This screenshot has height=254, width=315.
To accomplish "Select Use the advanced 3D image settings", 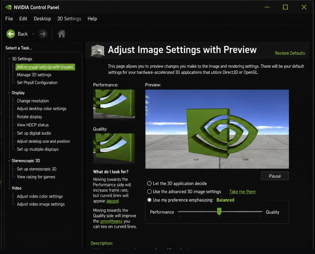I will (149, 192).
